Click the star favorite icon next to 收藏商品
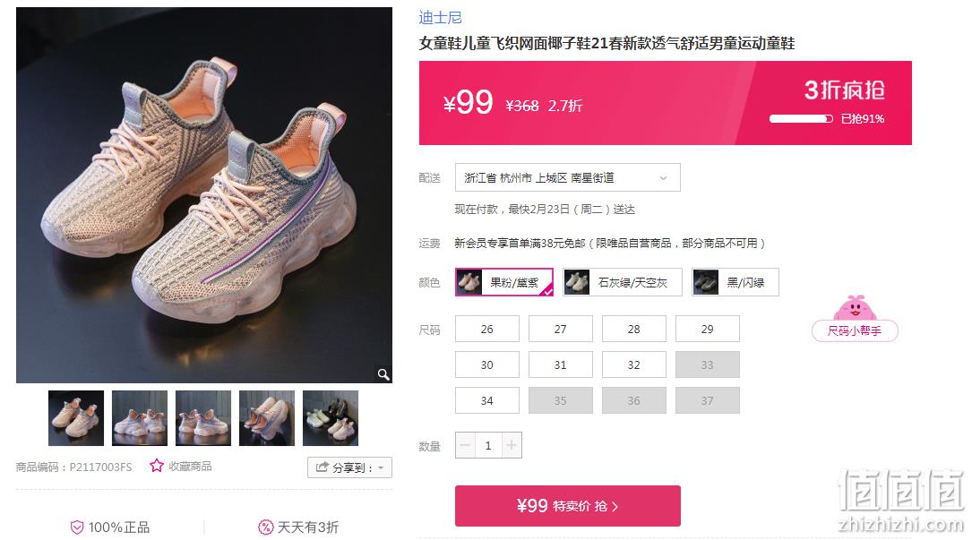 coord(156,466)
